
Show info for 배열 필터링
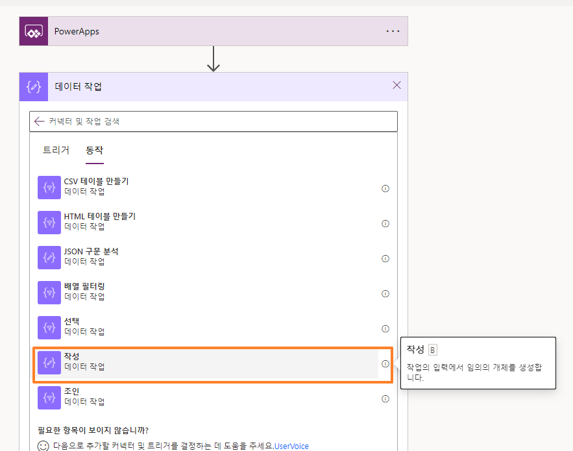point(385,294)
